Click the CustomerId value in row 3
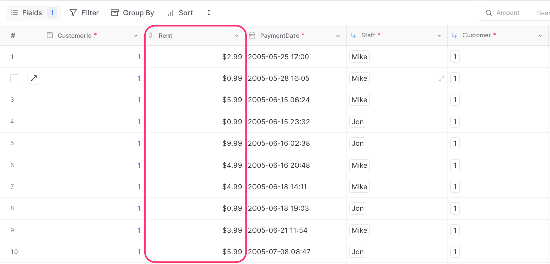The width and height of the screenshot is (550, 264). (139, 100)
